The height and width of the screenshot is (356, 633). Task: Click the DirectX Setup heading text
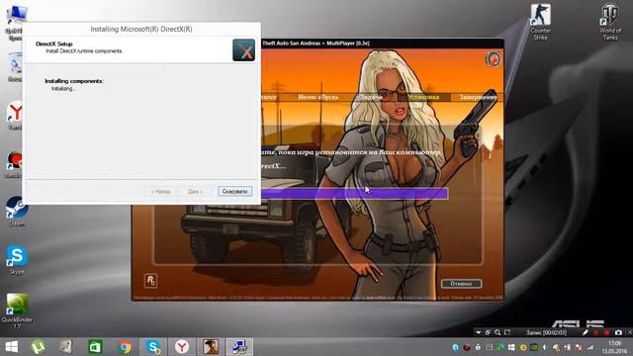[54, 44]
